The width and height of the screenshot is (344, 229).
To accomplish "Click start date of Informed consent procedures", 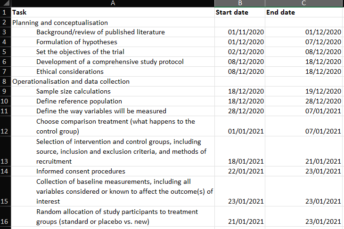I will coord(246,171).
